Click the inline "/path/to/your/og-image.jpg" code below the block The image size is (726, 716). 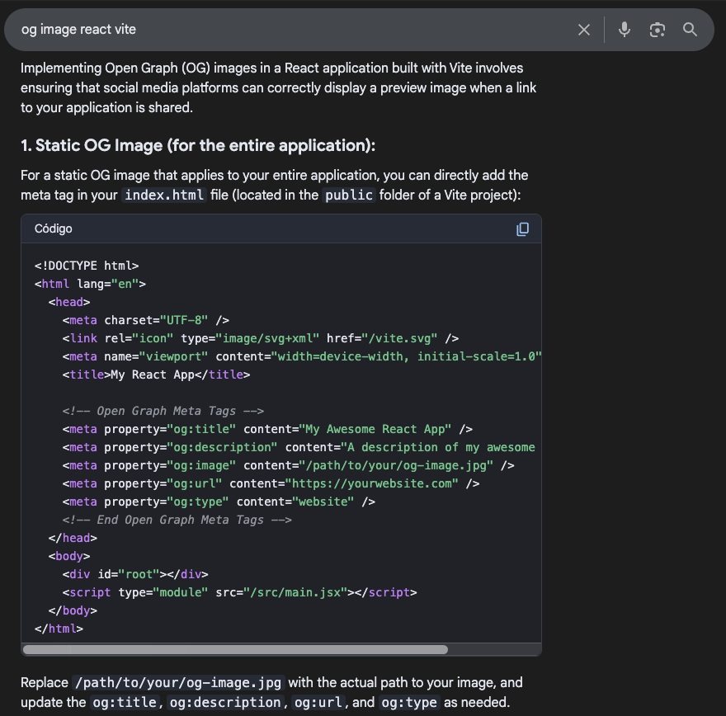[x=178, y=683]
